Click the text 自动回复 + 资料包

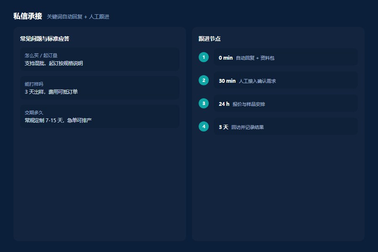(x=255, y=58)
